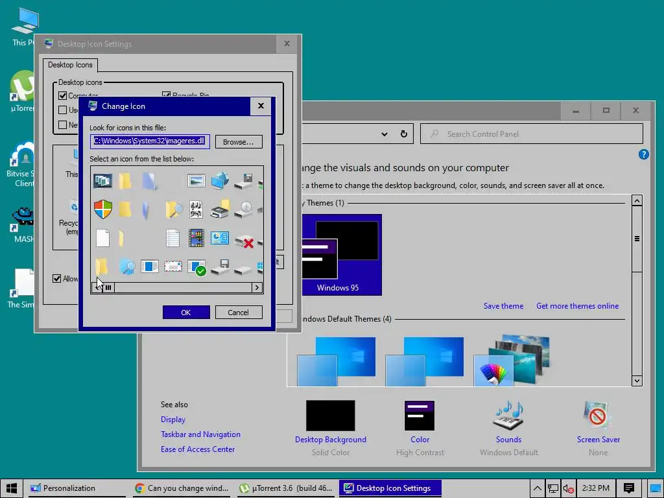The image size is (664, 498).
Task: Click the Windows Start button
Action: point(12,488)
